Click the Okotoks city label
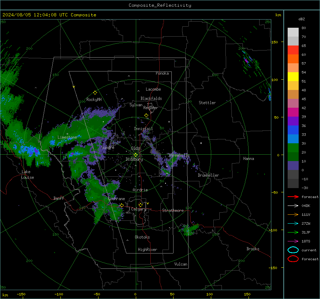 (x=142, y=237)
